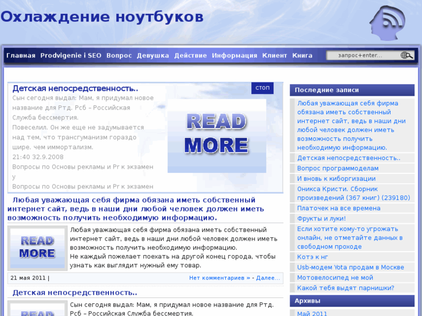Viewport: 422px width, 316px height.
Task: Open Usb-модем Yota продам в Москве
Action: click(351, 267)
